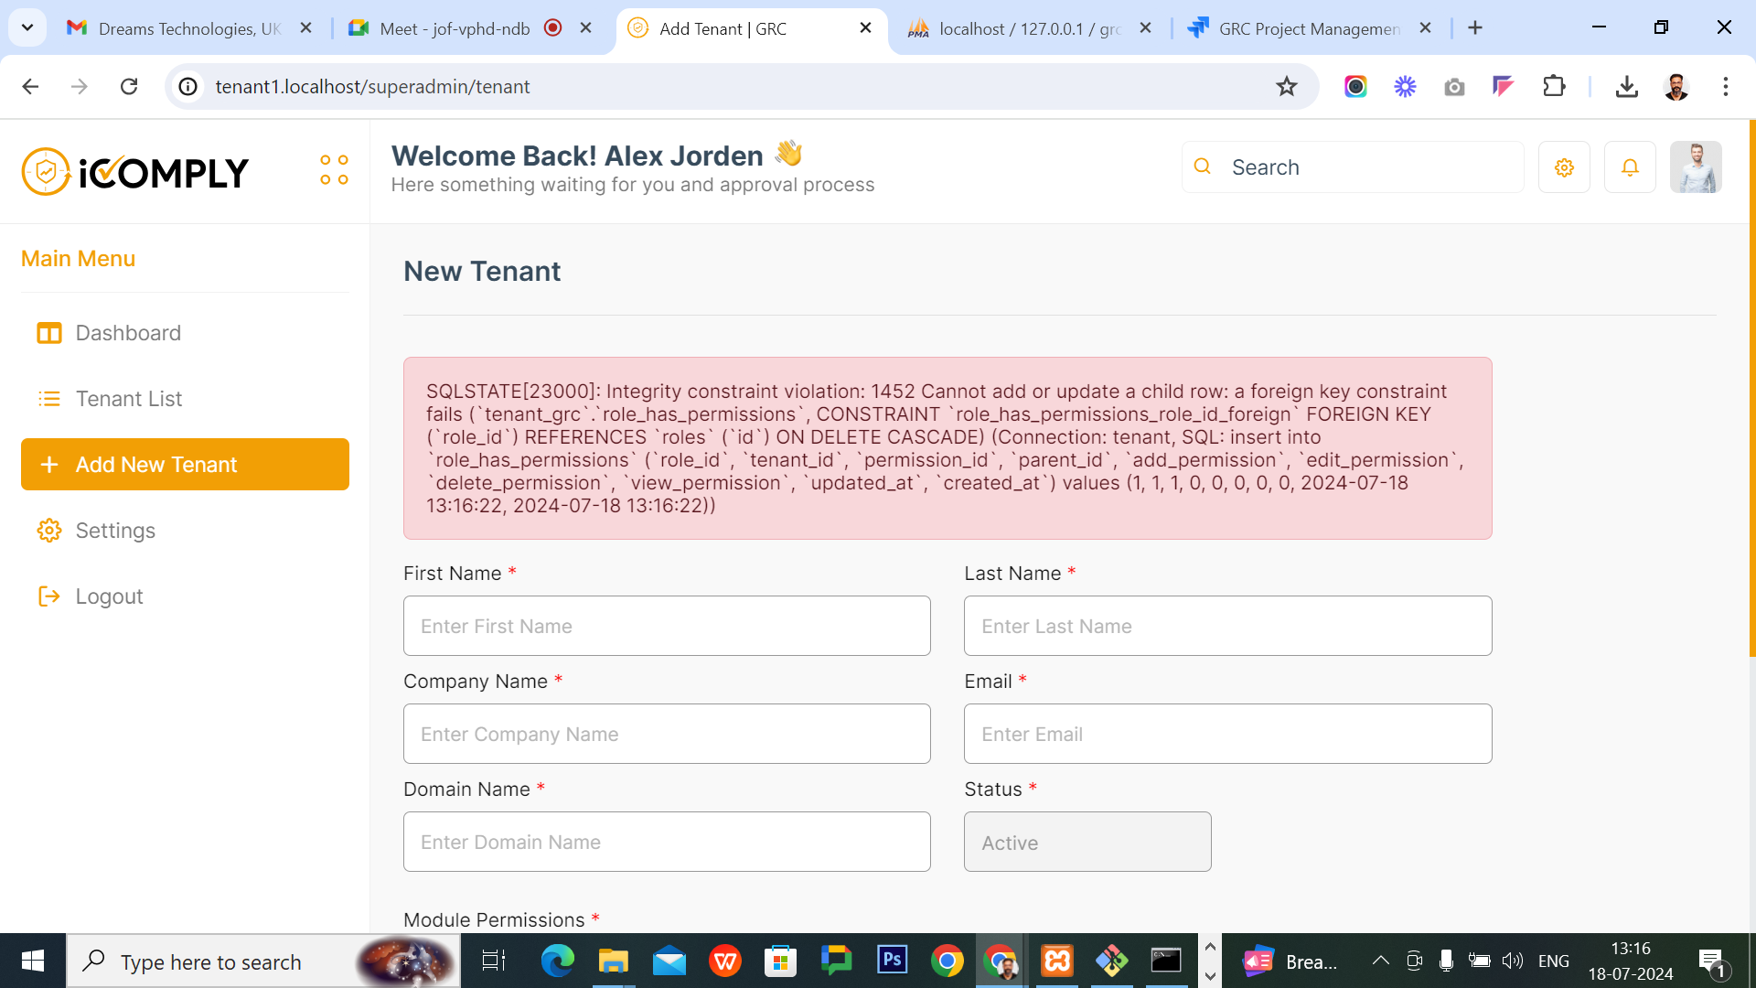Click the search magnifier icon in header

click(x=1203, y=166)
